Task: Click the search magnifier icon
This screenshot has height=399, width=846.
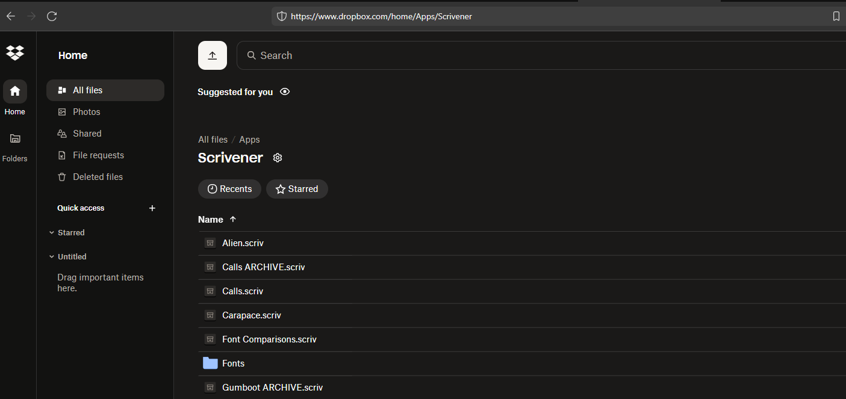Action: 252,55
